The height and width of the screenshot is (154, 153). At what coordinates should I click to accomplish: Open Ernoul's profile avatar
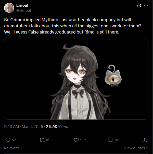coord(9,8)
